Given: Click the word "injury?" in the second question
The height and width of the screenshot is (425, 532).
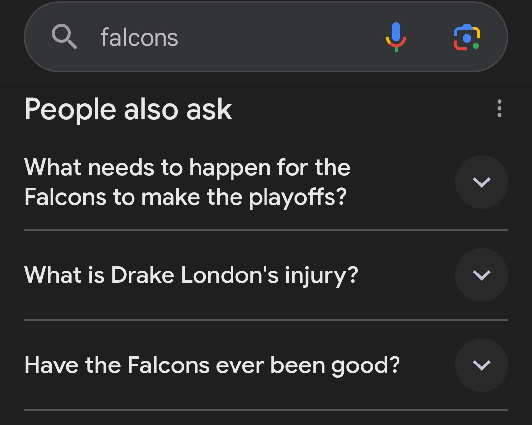Looking at the screenshot, I should pyautogui.click(x=321, y=275).
